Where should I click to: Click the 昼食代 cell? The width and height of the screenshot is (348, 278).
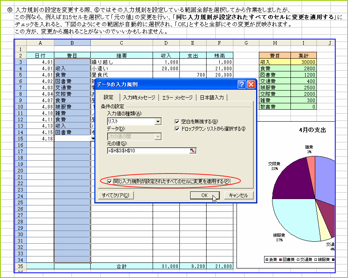121,75
